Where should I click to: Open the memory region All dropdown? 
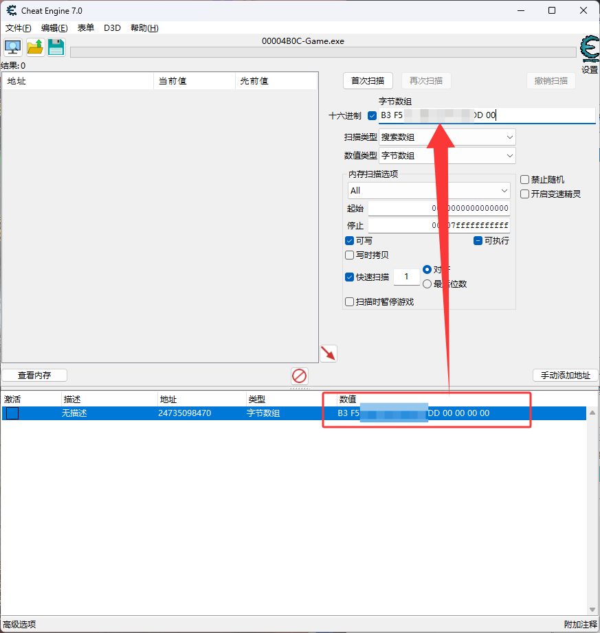coord(429,191)
